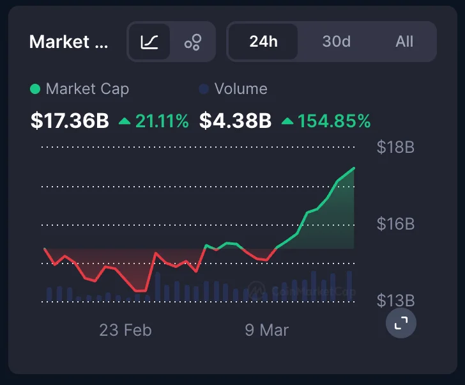The height and width of the screenshot is (385, 465).
Task: Click the $4.38B volume value
Action: (x=236, y=121)
